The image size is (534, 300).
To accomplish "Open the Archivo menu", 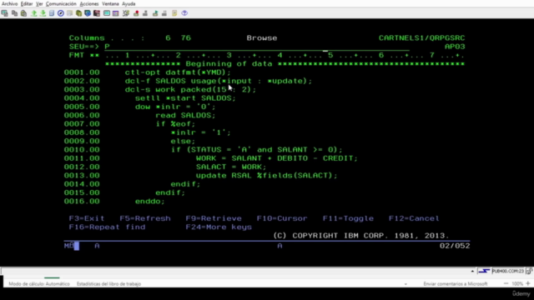I will (9, 3).
